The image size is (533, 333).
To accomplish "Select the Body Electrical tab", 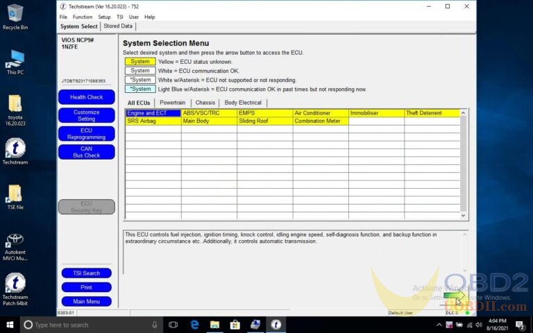I will coord(243,103).
